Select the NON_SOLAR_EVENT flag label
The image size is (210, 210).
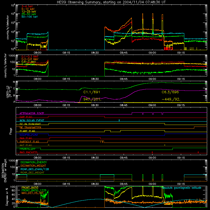(x=32, y=120)
